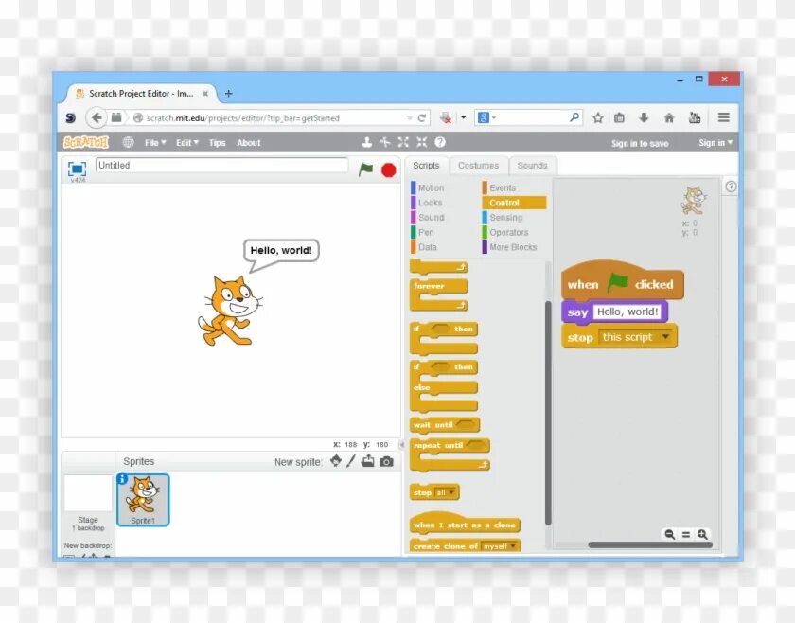Open the Edit menu
This screenshot has height=623, width=795.
click(187, 143)
